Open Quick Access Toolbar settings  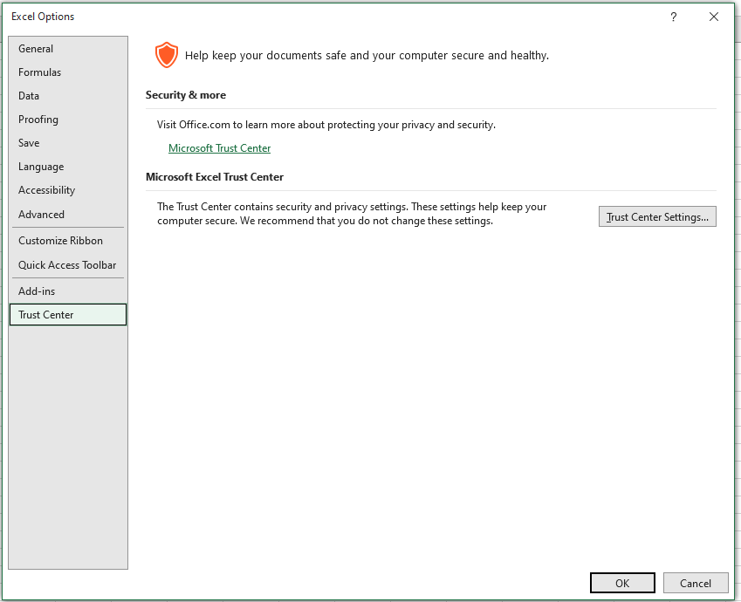(x=68, y=265)
